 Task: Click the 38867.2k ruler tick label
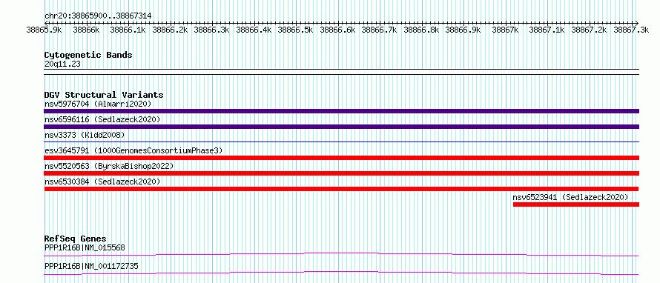[x=589, y=30]
